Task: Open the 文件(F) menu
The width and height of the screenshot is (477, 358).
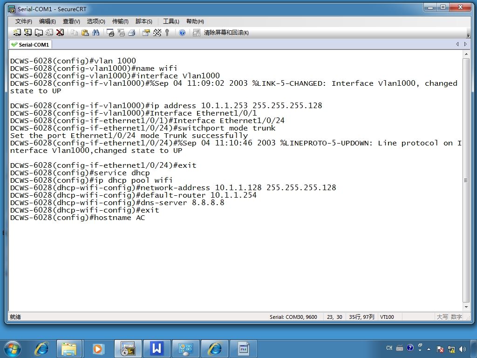Action: point(23,21)
